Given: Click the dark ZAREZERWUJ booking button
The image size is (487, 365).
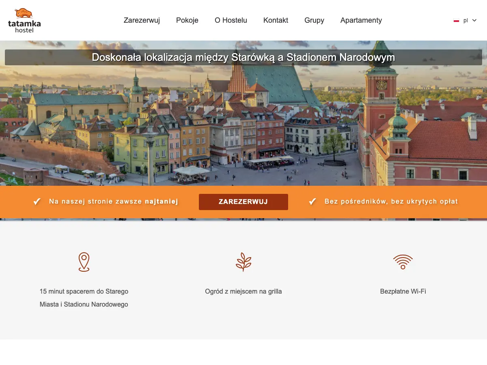Looking at the screenshot, I should (243, 202).
